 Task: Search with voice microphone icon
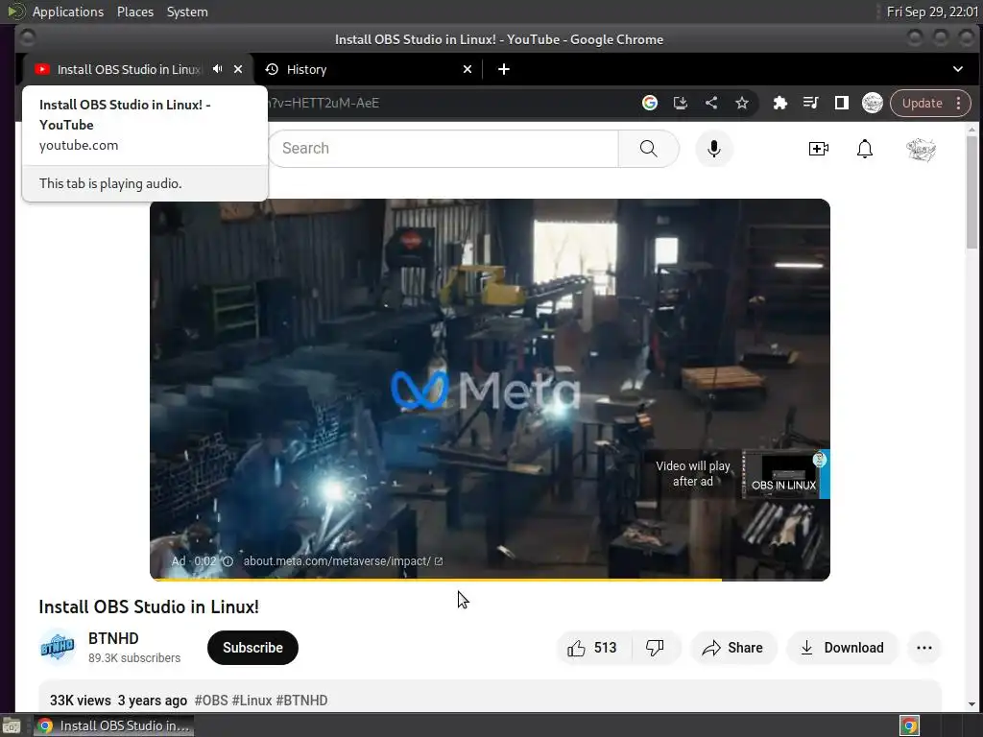713,149
